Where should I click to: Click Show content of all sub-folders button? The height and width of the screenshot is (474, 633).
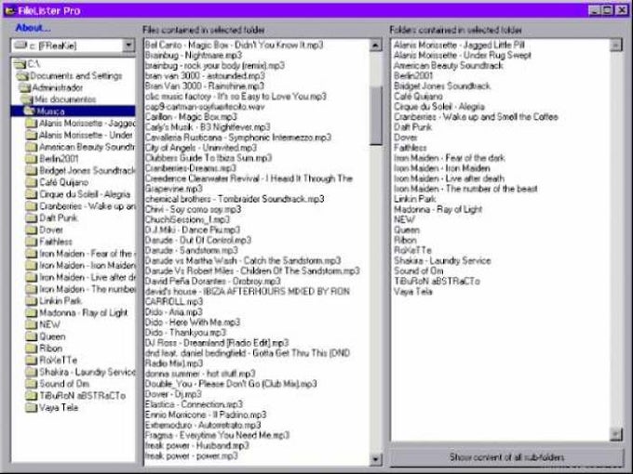click(506, 457)
